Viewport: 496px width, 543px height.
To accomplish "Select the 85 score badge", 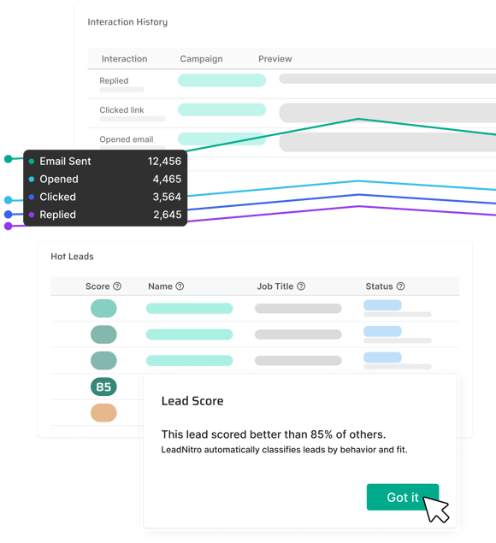I will coord(103,387).
